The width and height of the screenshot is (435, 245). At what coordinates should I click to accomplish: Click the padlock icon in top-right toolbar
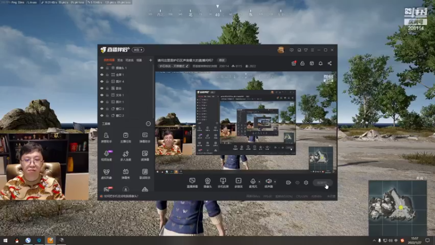coord(302,63)
